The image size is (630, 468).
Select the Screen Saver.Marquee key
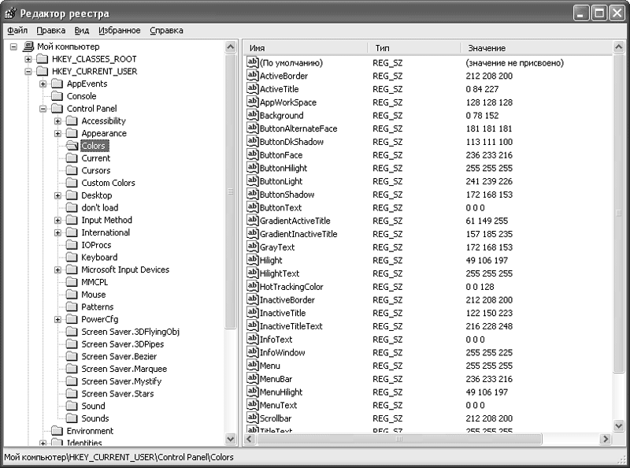click(x=124, y=369)
